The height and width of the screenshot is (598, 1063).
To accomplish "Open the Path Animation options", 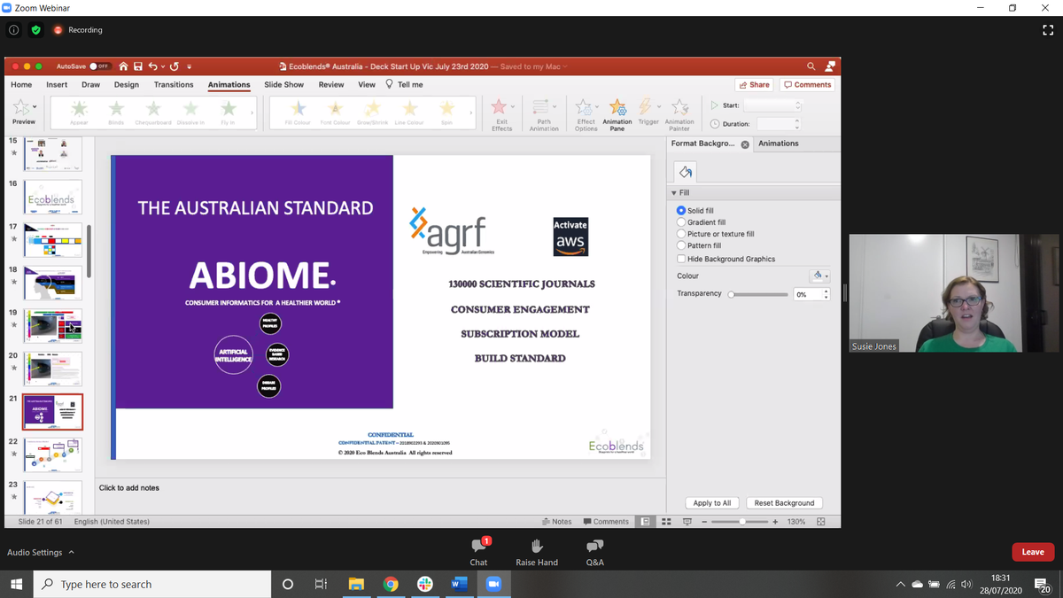I will (543, 113).
